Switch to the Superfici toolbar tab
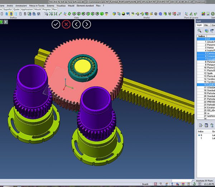This screenshot has height=187, width=215. tap(8, 9)
